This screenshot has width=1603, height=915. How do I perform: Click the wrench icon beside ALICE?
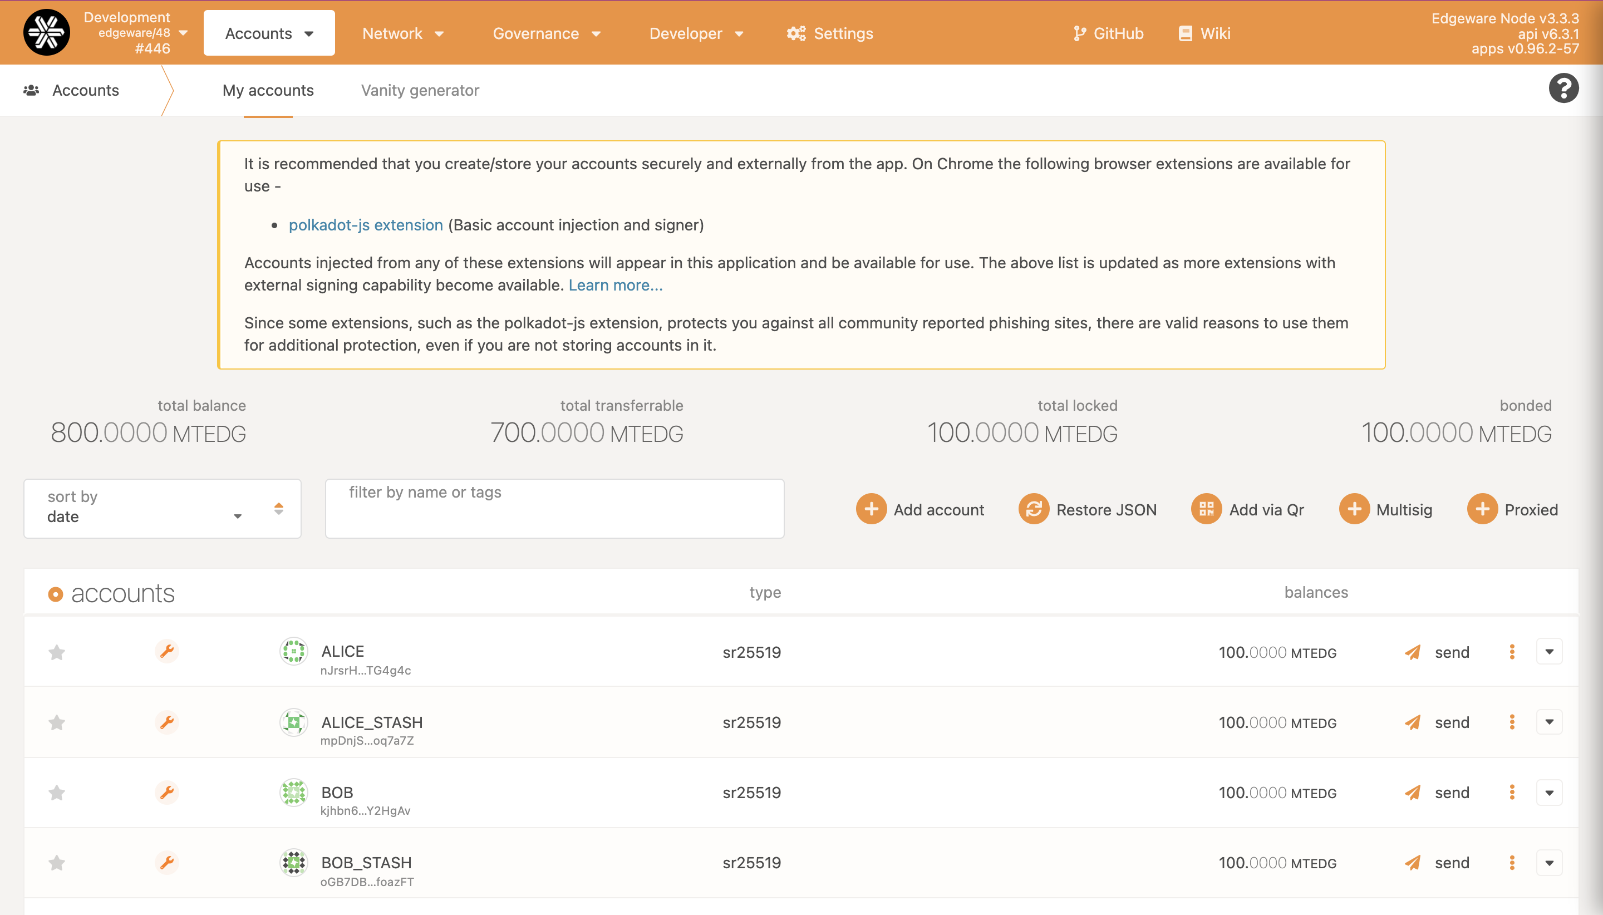coord(166,651)
